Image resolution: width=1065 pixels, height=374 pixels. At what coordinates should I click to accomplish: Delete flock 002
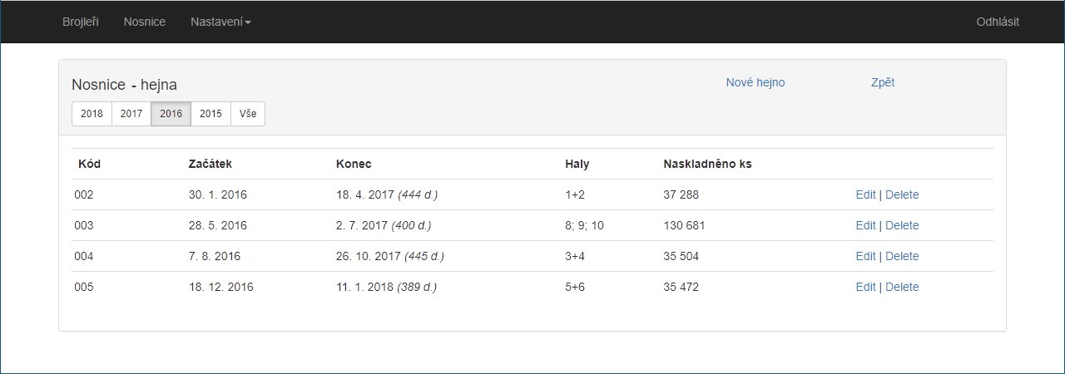(x=902, y=194)
